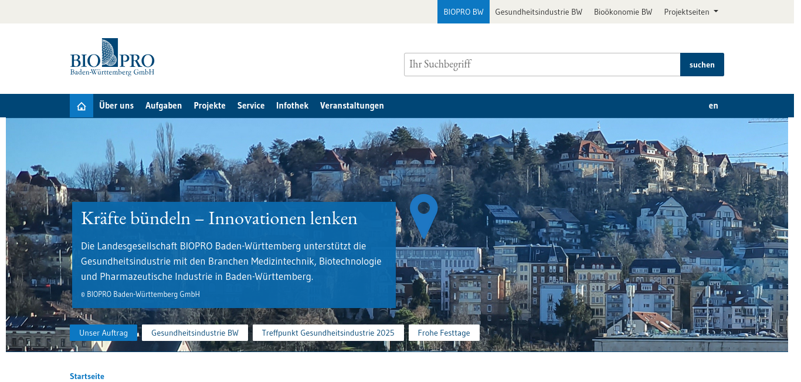This screenshot has height=382, width=801.
Task: Click the Kräfte bündeln – Innovationen lenken heading
Action: (x=219, y=218)
